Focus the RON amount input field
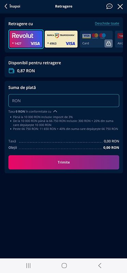This screenshot has height=273, width=127. tap(64, 101)
